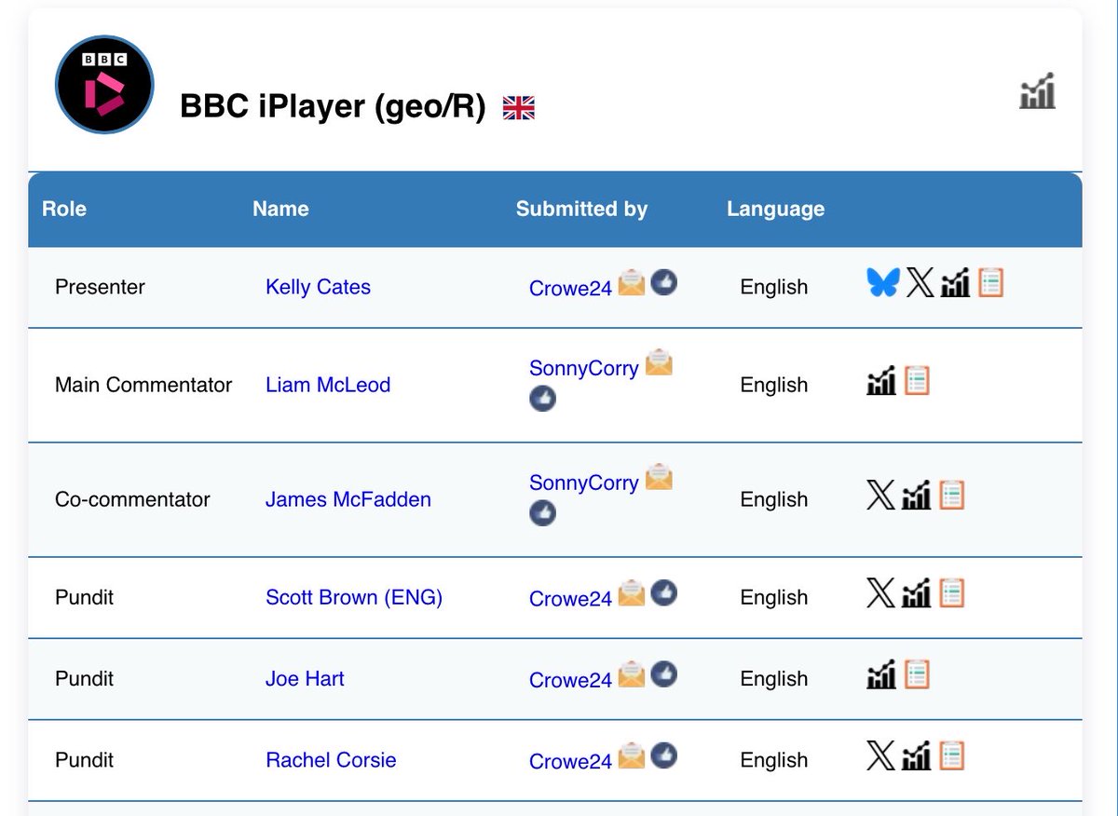Image resolution: width=1118 pixels, height=816 pixels.
Task: Click the envelope icon in Scott Brown row
Action: [x=632, y=592]
